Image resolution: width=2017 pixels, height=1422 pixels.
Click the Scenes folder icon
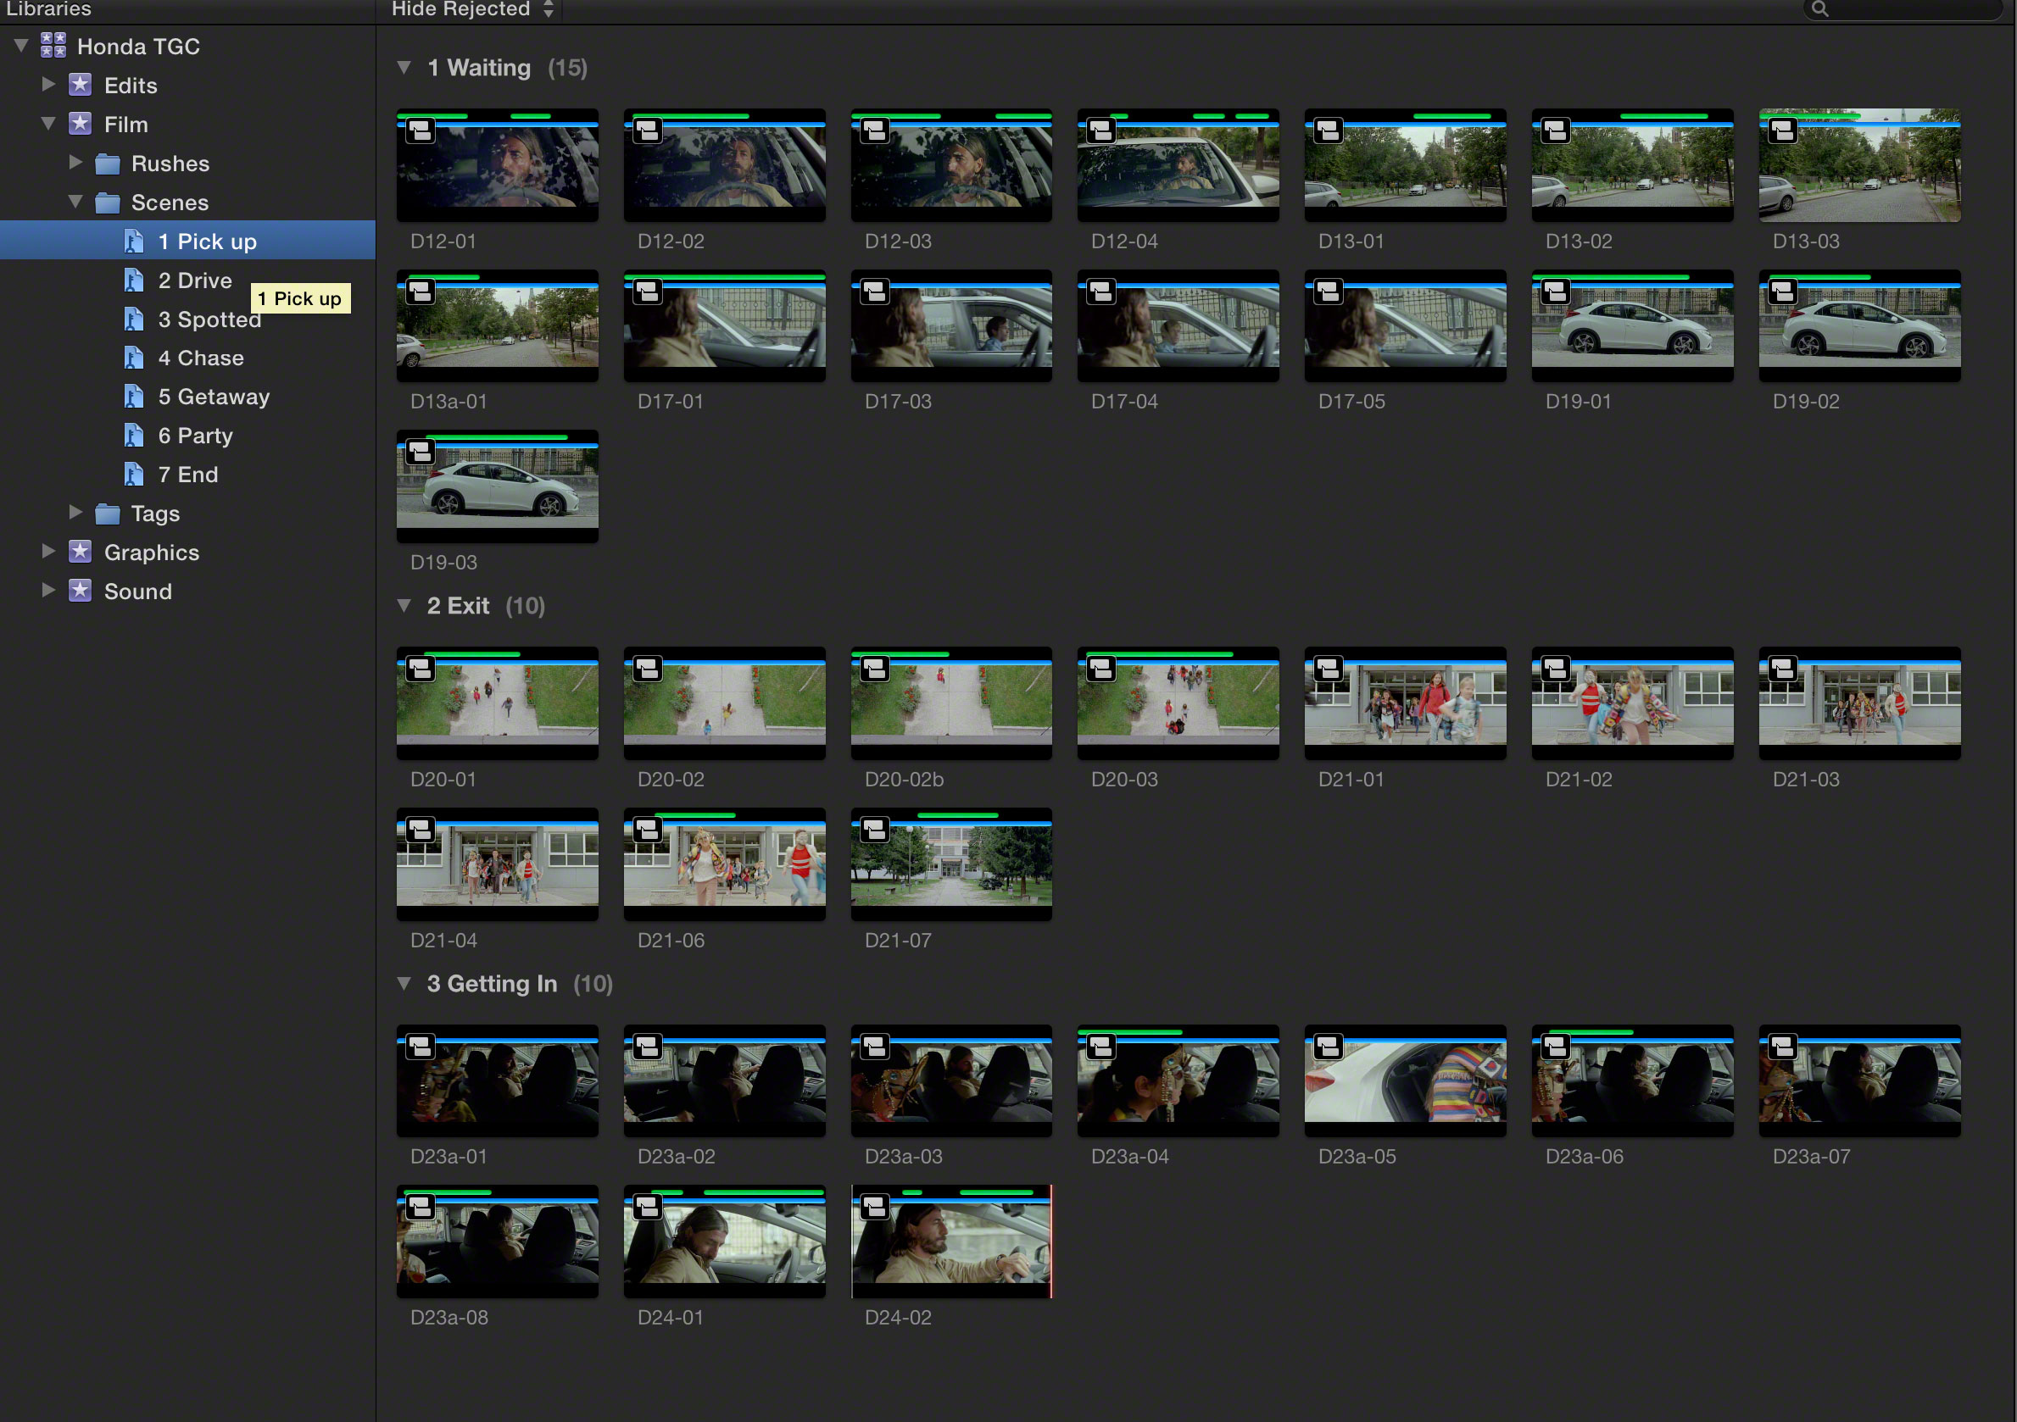coord(107,202)
